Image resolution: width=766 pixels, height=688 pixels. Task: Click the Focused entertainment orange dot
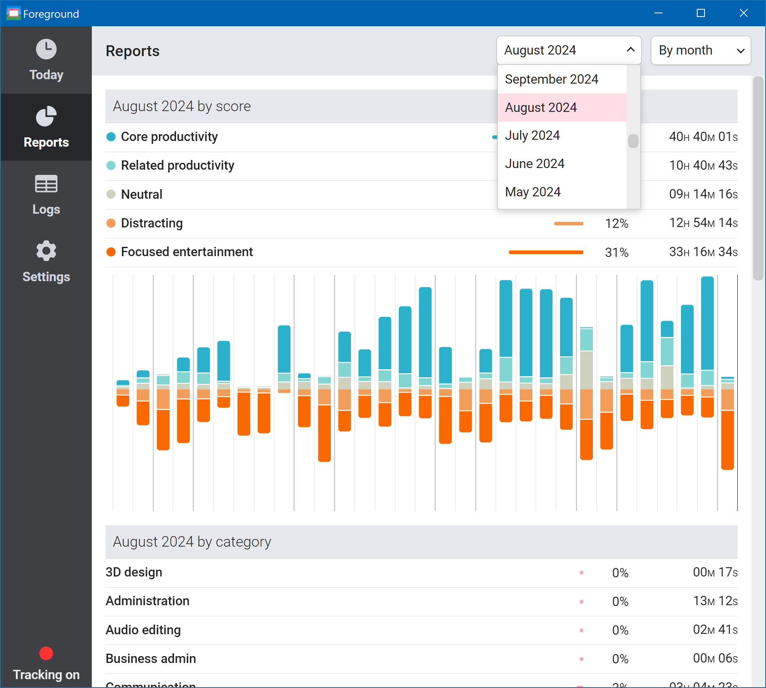tap(111, 252)
